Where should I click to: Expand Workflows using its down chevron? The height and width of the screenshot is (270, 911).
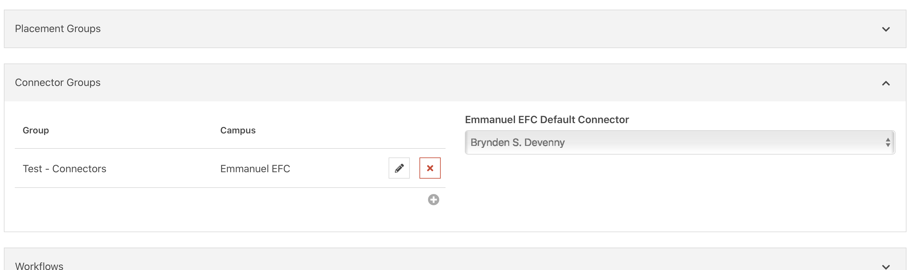pyautogui.click(x=886, y=266)
